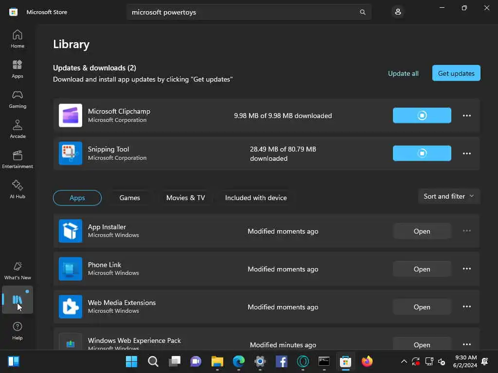Open Task View from taskbar
The width and height of the screenshot is (498, 373).
tap(175, 361)
